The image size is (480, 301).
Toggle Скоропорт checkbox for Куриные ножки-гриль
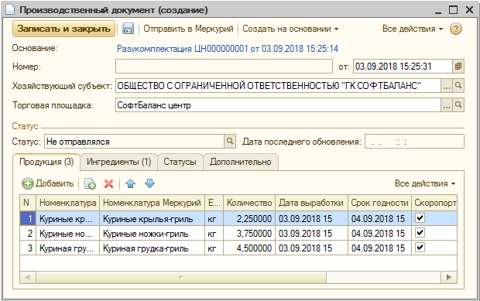tap(420, 233)
